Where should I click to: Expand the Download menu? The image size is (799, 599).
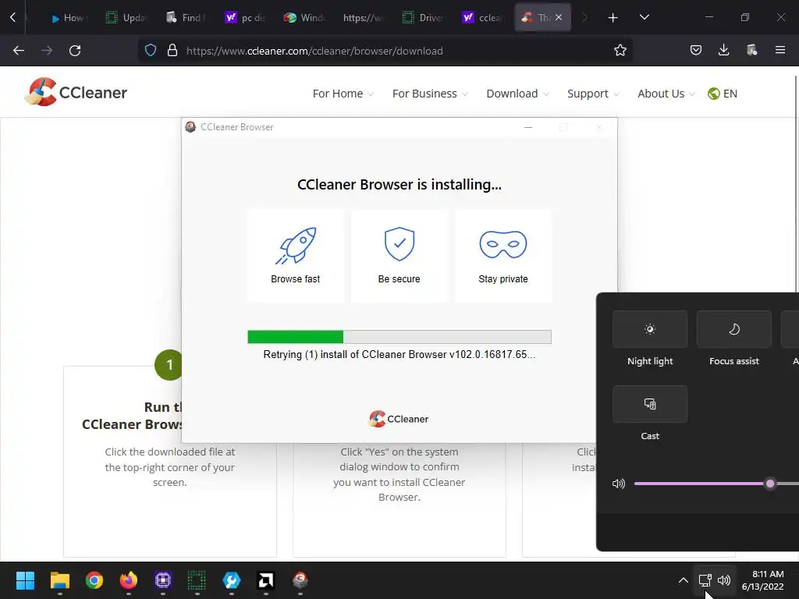518,94
